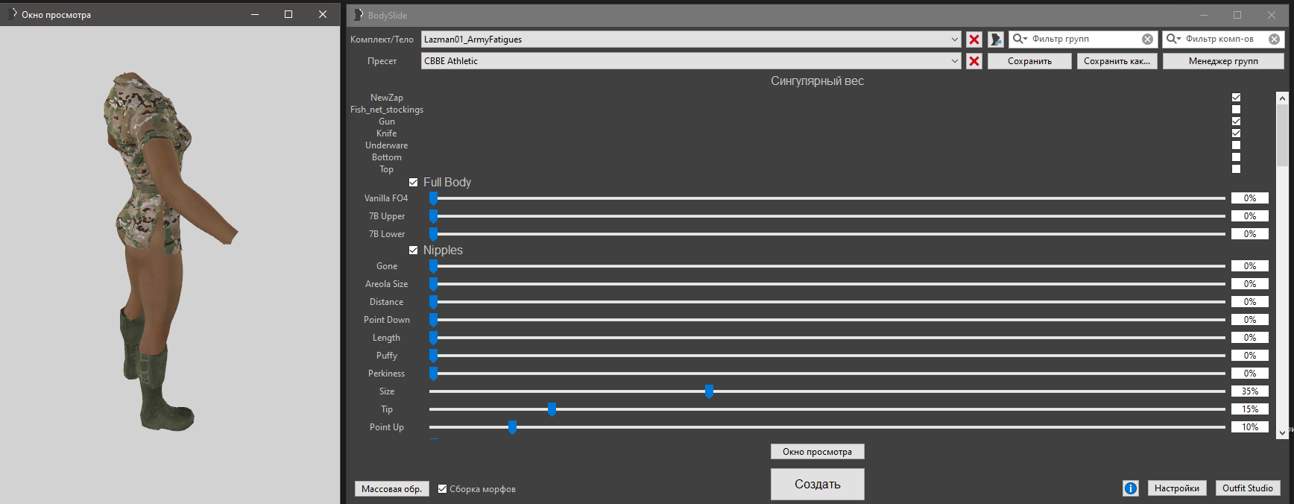Click the Size slider handle
The height and width of the screenshot is (504, 1294).
[709, 391]
